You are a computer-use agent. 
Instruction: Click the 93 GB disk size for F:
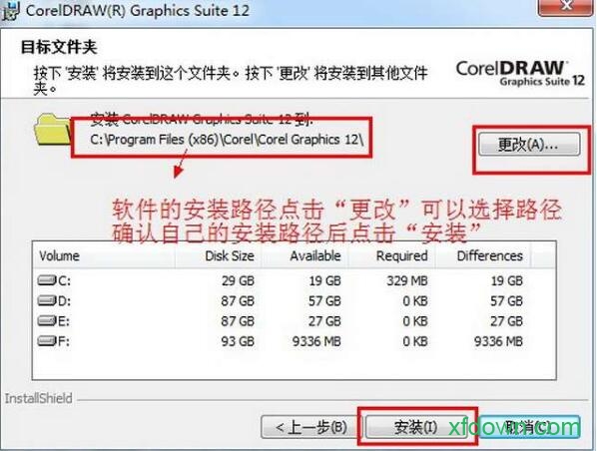point(238,341)
